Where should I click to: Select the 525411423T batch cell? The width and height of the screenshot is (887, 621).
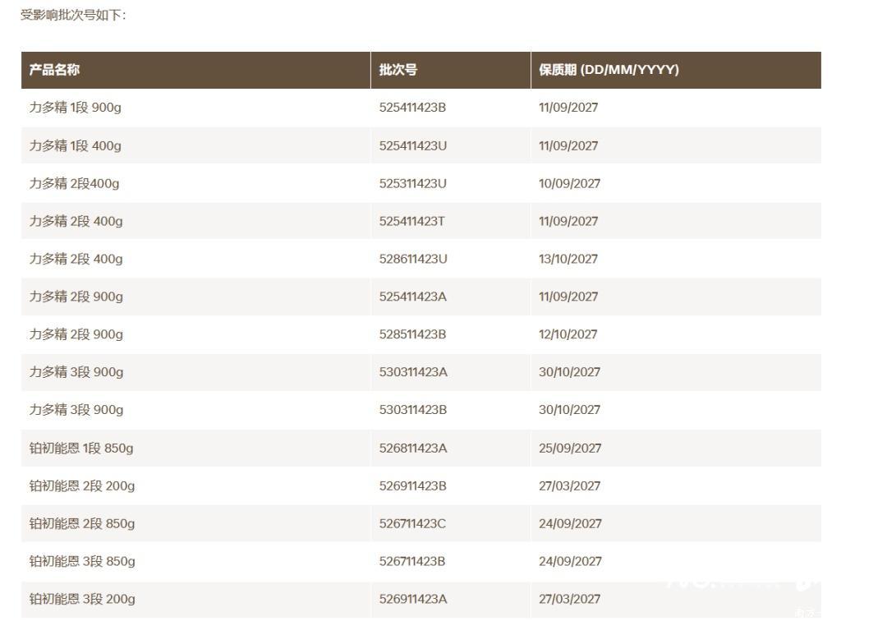(412, 221)
